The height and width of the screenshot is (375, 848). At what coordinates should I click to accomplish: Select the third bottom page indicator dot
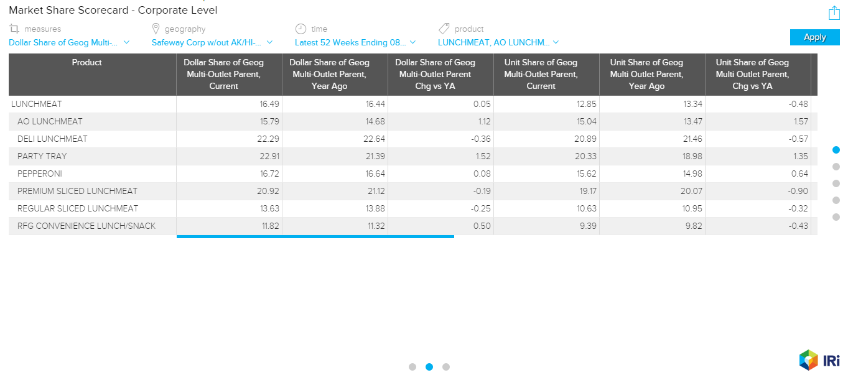tap(446, 367)
